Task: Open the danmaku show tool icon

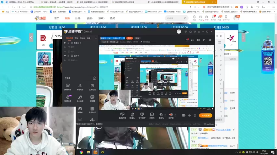Action: coord(80,110)
